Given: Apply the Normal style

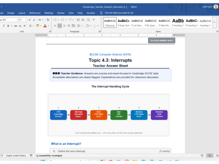Looking at the screenshot, I should coord(110,22).
